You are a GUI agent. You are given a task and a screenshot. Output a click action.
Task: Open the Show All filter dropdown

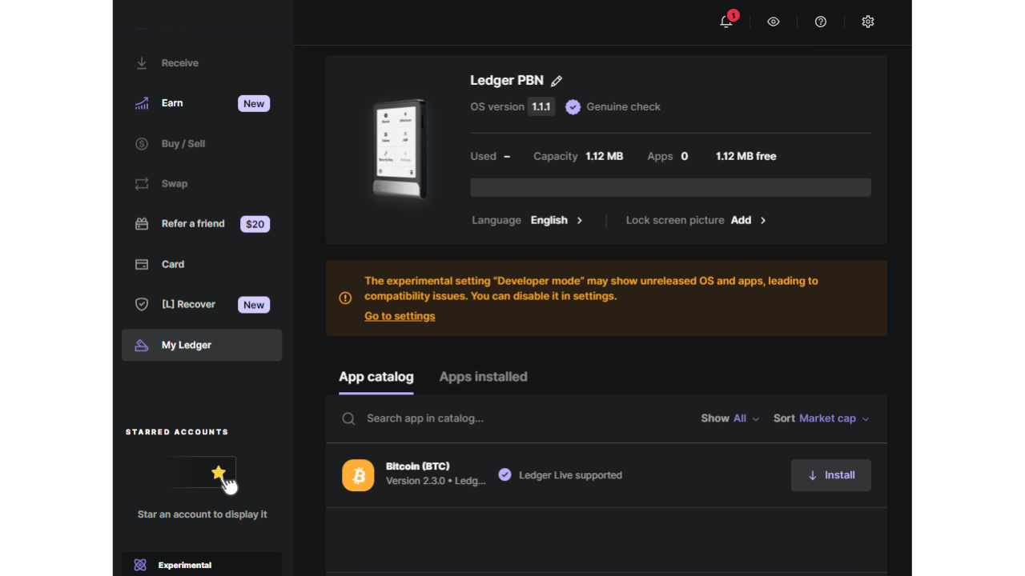tap(730, 418)
